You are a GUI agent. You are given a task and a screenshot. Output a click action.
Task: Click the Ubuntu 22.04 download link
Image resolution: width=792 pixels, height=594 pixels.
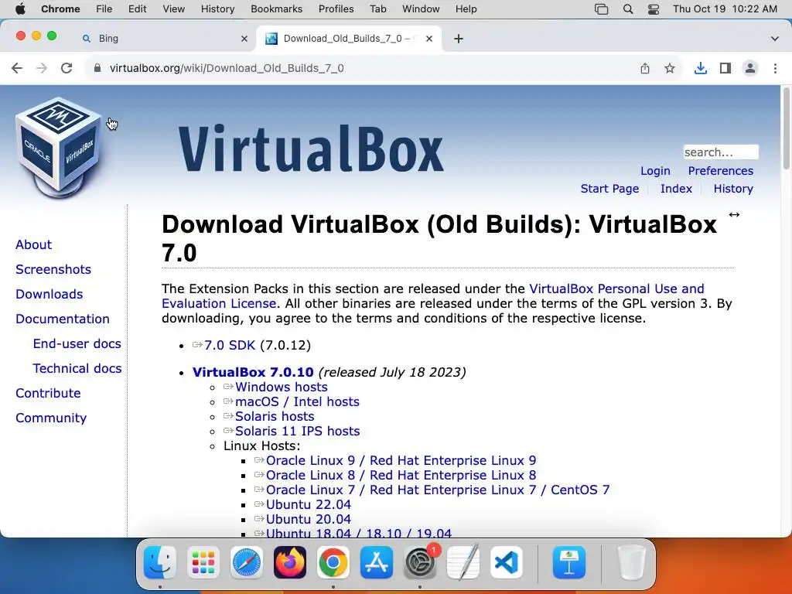coord(302,504)
